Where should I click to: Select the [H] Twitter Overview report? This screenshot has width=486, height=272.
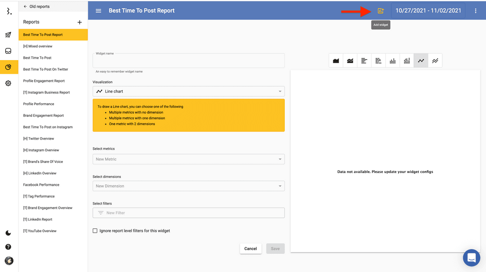click(38, 139)
